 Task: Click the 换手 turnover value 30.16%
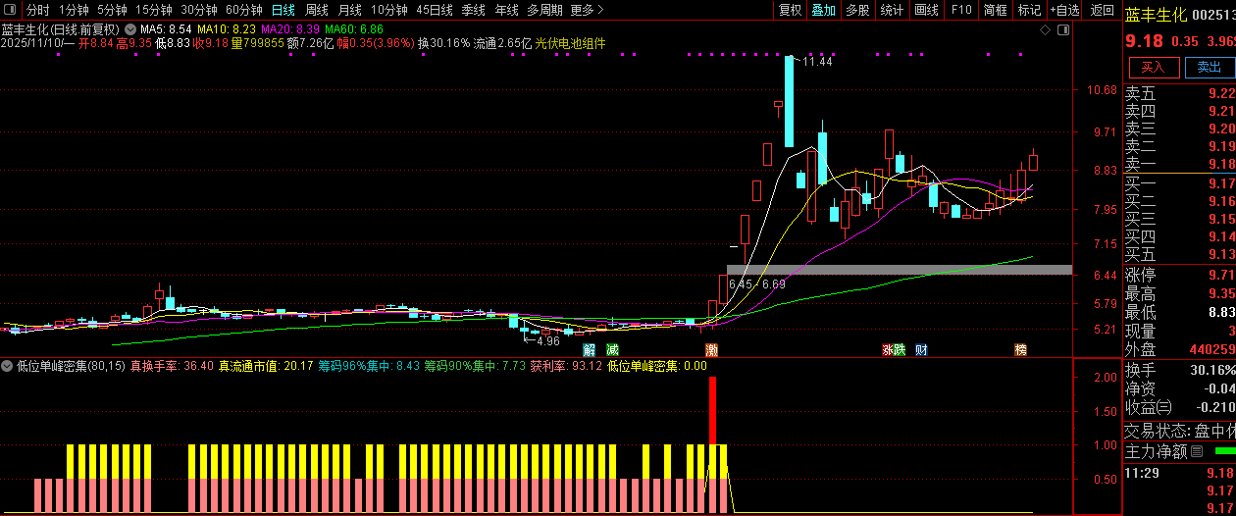(1212, 370)
